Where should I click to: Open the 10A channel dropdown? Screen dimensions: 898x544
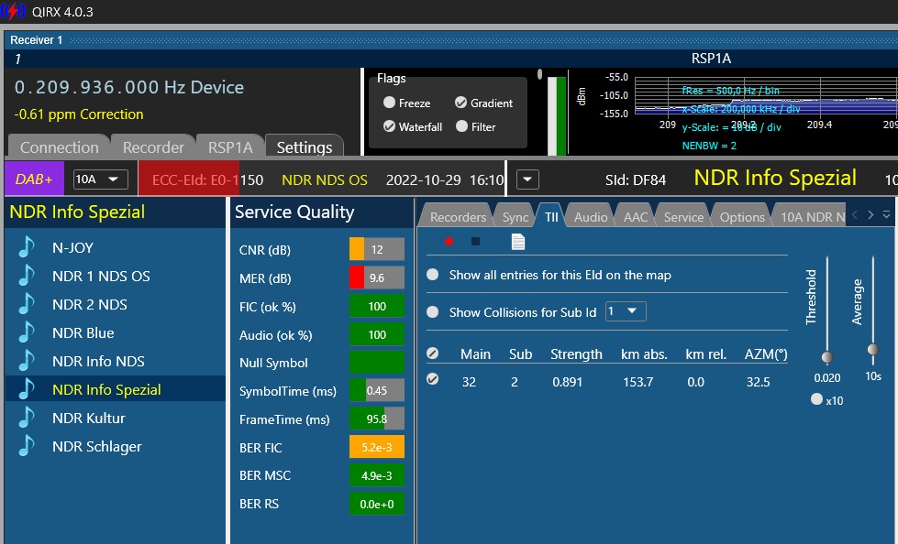[100, 180]
